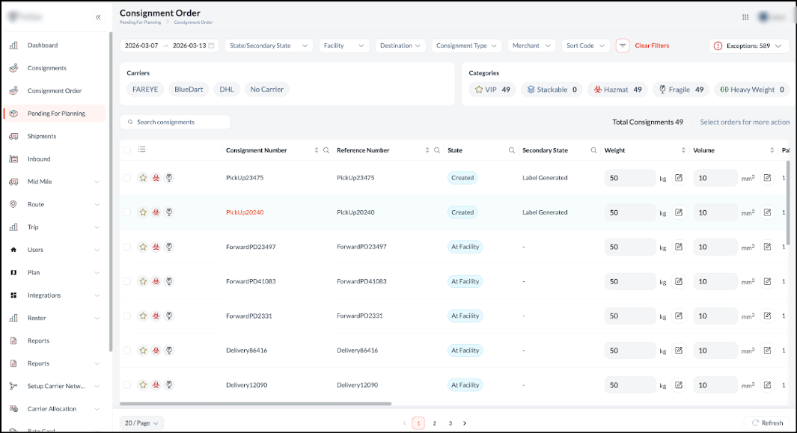Click the Search consignments input field
The image size is (797, 433).
coord(180,122)
